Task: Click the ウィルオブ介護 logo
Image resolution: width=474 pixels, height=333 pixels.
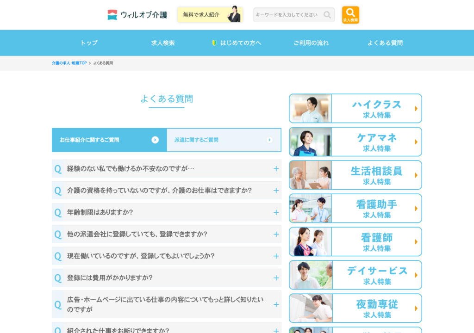Action: pyautogui.click(x=137, y=15)
